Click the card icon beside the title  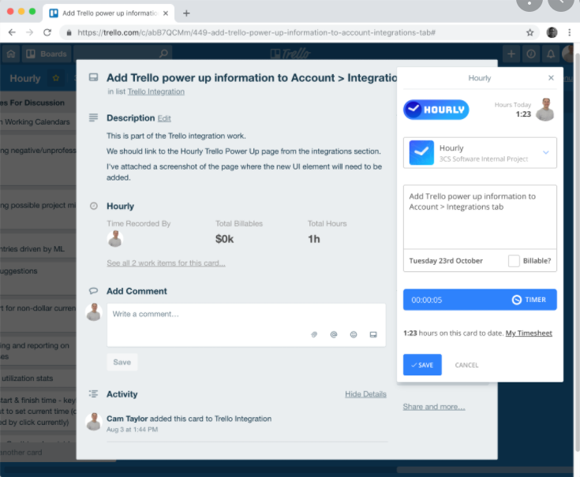pyautogui.click(x=93, y=76)
